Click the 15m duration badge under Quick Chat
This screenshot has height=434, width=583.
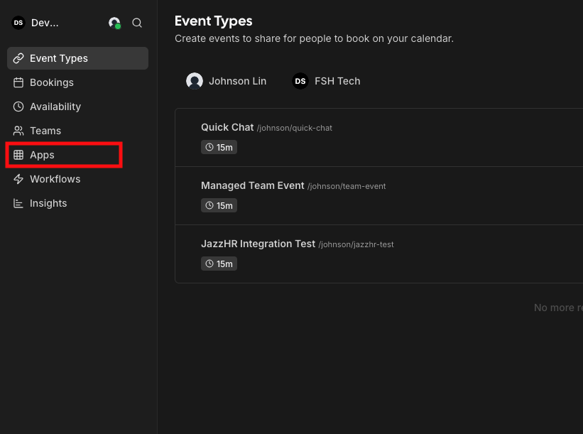tap(219, 147)
